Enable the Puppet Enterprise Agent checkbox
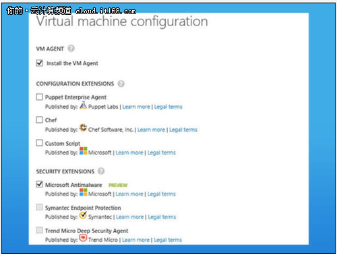This screenshot has width=337, height=254. pyautogui.click(x=39, y=97)
